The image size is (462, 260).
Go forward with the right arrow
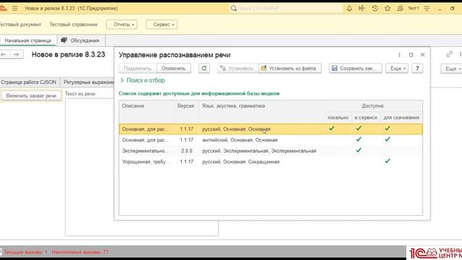[x=17, y=55]
